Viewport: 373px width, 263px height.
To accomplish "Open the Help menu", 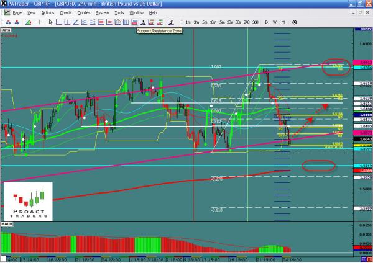I will tap(153, 13).
